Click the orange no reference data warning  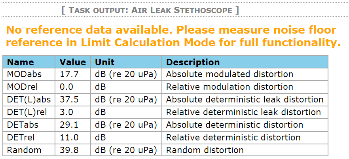[173, 36]
